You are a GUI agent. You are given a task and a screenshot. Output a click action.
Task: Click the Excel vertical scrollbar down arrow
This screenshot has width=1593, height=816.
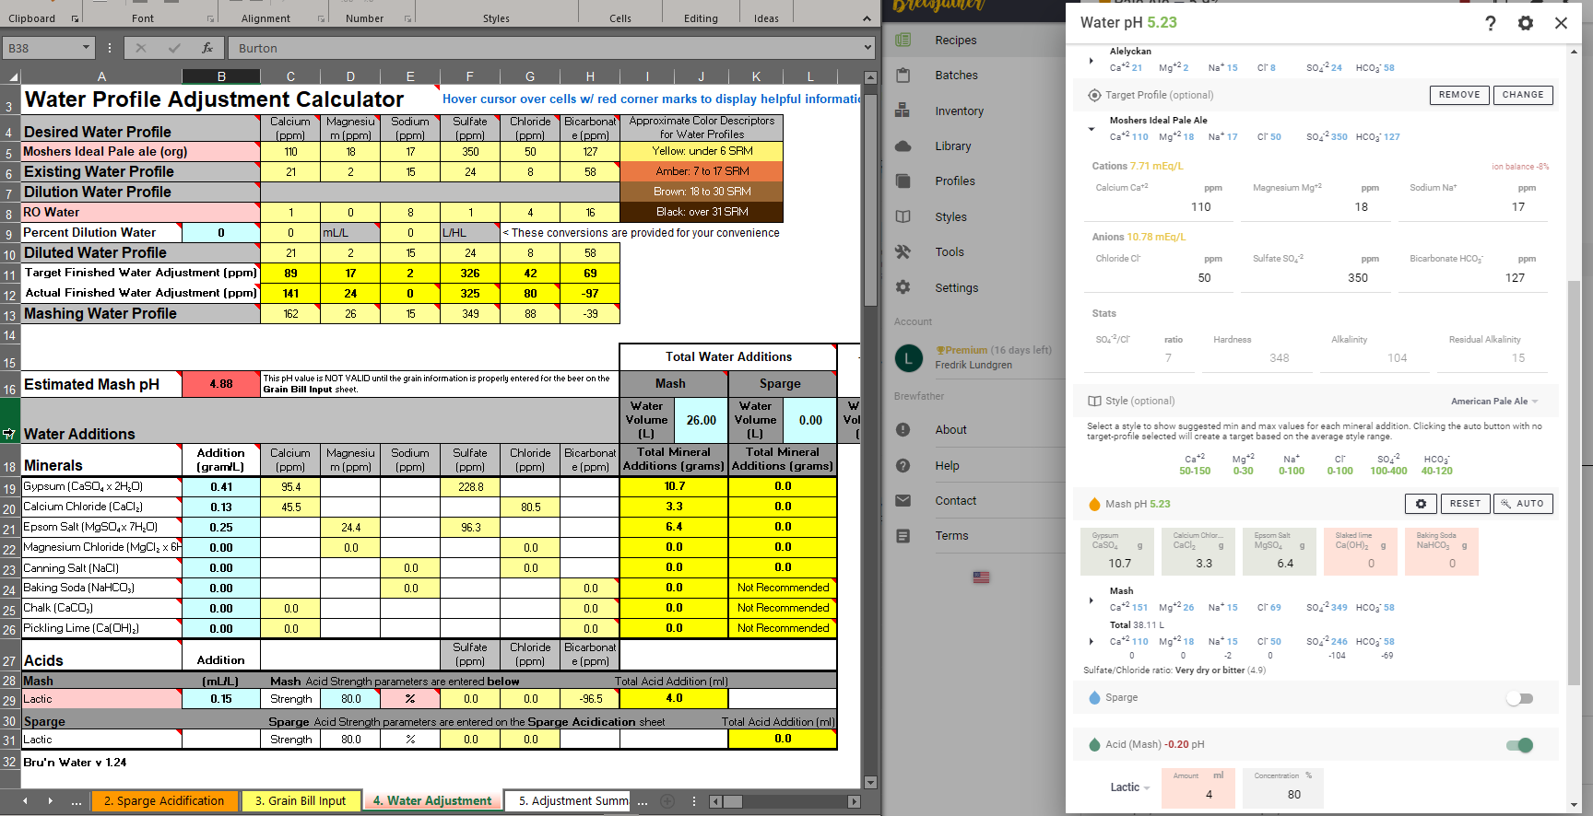(870, 783)
